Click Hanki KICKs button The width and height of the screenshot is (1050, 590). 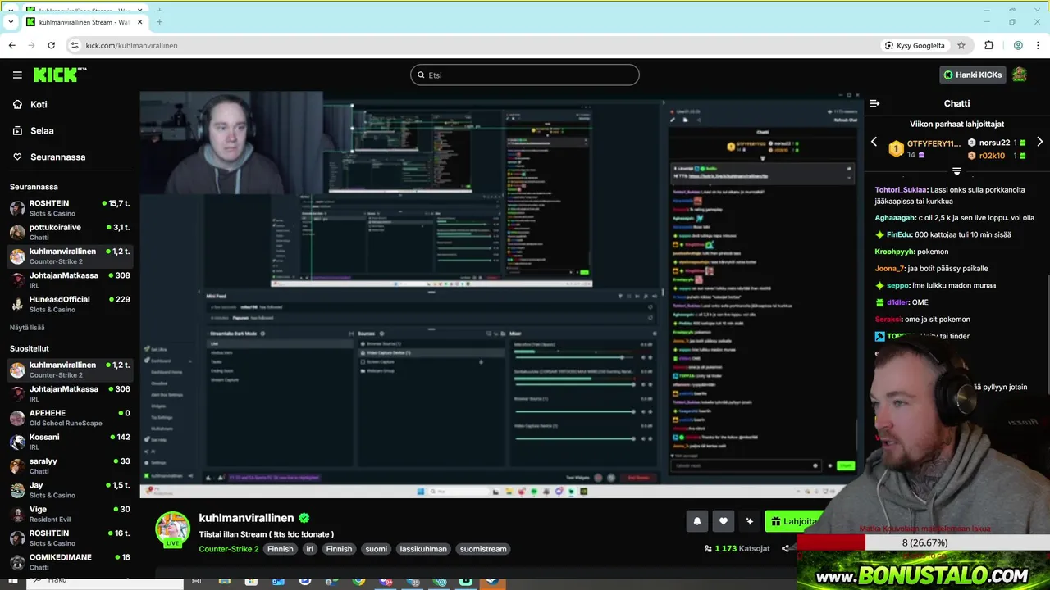click(973, 75)
